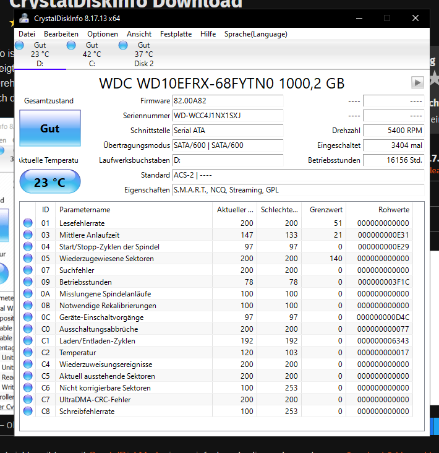Click raw value 000000000D4C

[383, 317]
